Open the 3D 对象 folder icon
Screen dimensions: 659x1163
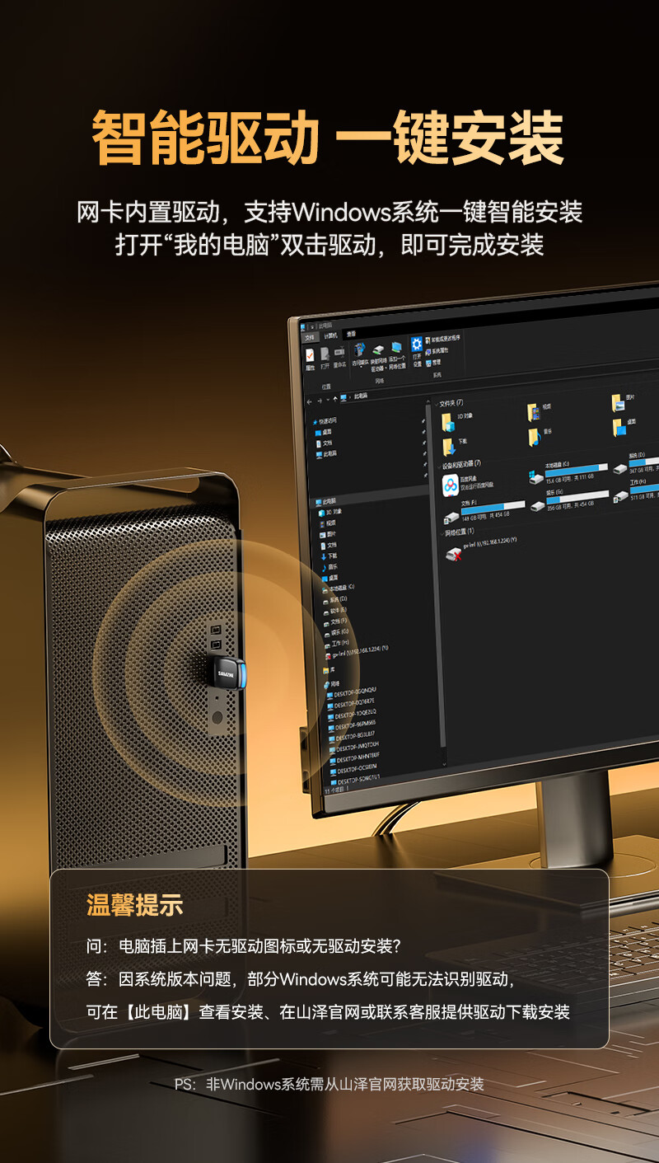(x=447, y=421)
